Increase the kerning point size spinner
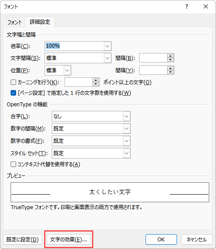 [x=95, y=80]
